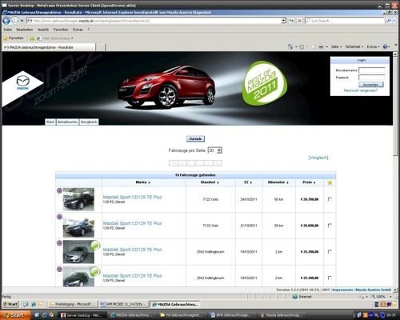Click purple round icon of fourth vehicle row
Viewport: 400px width, 320px height.
click(60, 269)
